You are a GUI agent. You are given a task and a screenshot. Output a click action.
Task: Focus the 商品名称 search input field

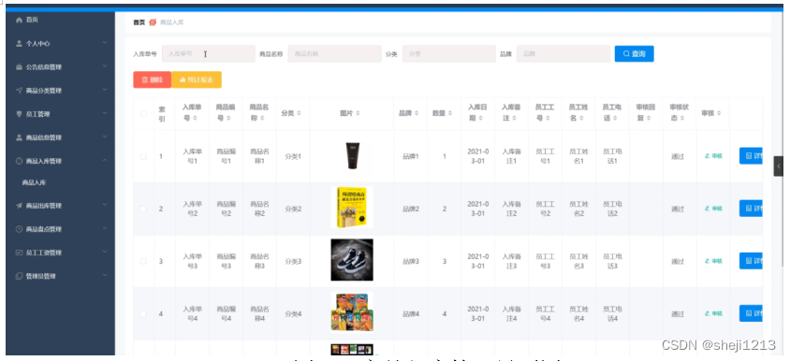click(334, 53)
